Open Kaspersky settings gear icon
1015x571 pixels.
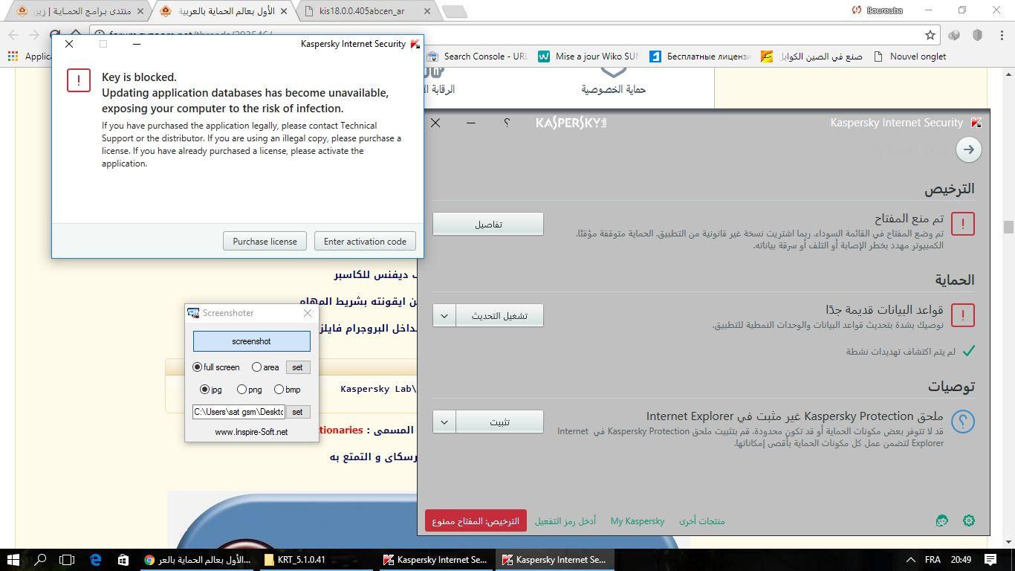coord(969,520)
